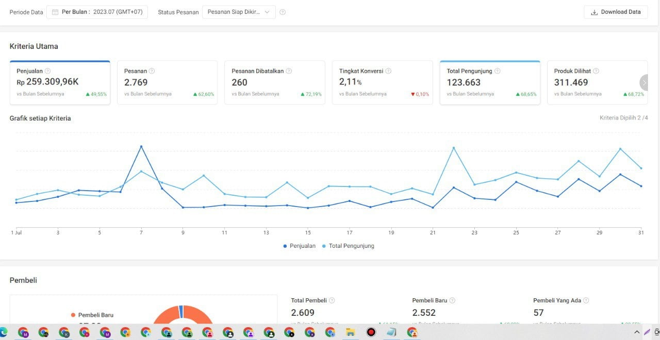Click the Penjualan peak point on 7 Jul
The height and width of the screenshot is (340, 660).
pos(141,146)
